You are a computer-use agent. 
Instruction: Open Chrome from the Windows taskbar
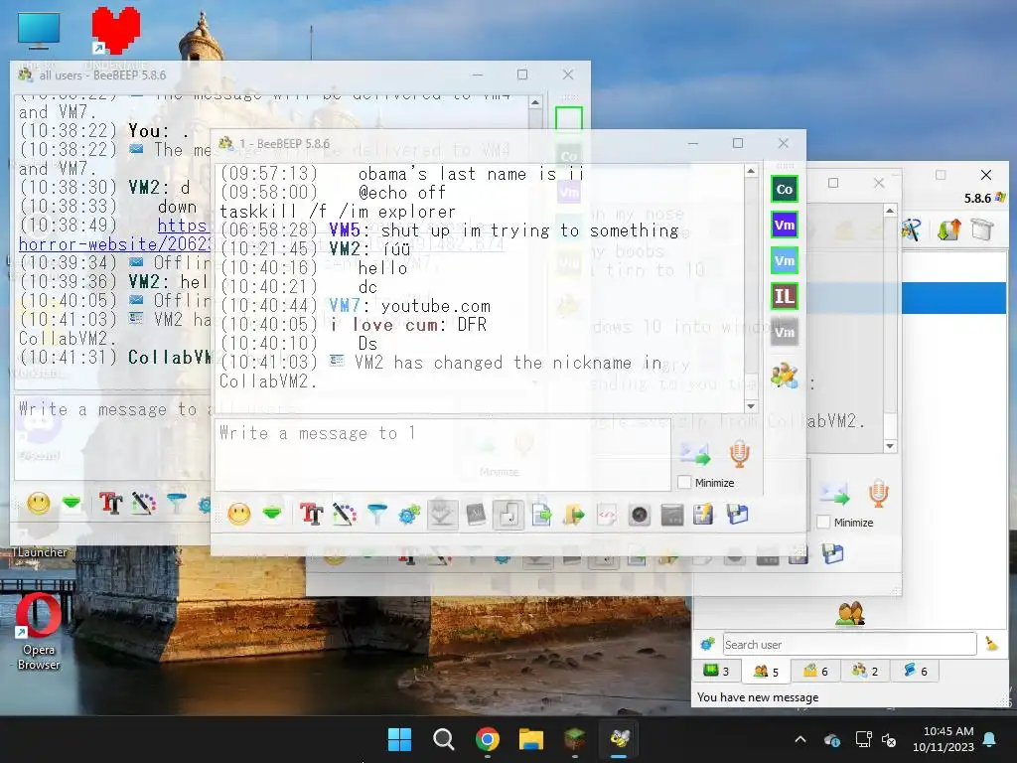[487, 739]
